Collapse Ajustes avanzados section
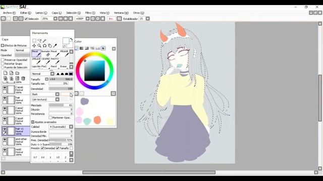This screenshot has width=323, height=181. pos(32,122)
